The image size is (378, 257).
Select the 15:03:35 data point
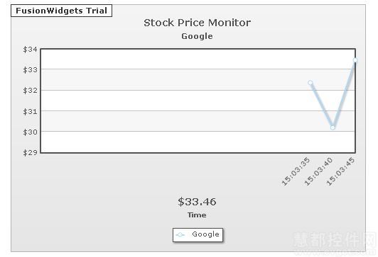click(310, 83)
